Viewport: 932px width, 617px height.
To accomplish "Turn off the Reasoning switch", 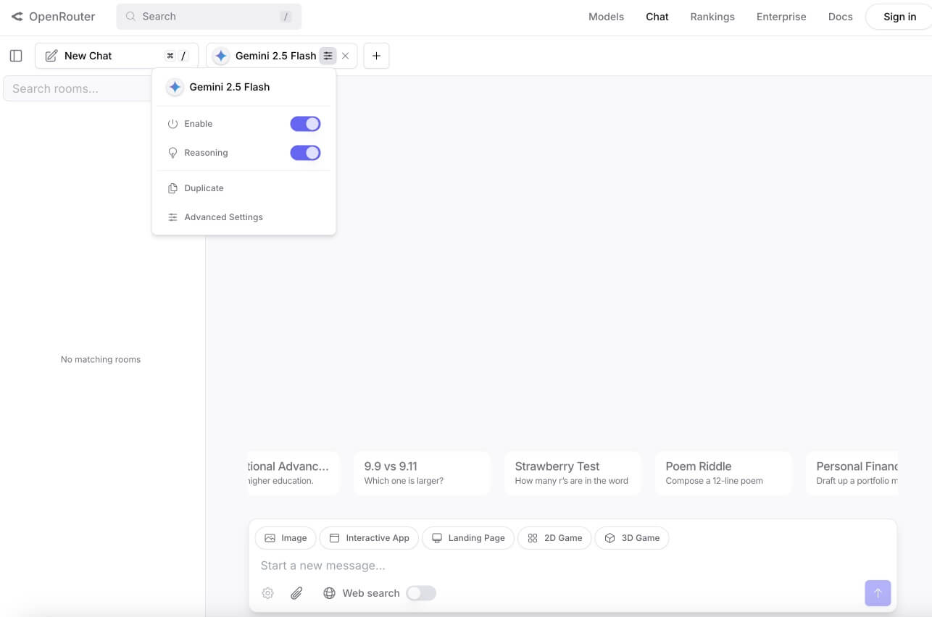I will point(305,153).
